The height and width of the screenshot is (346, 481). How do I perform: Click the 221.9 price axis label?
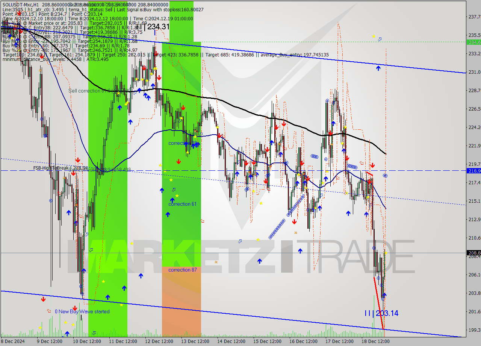point(474,146)
